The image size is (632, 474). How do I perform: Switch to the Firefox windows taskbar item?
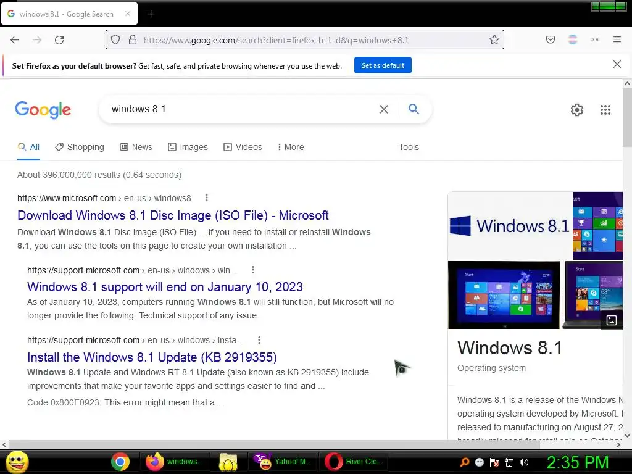pos(173,462)
